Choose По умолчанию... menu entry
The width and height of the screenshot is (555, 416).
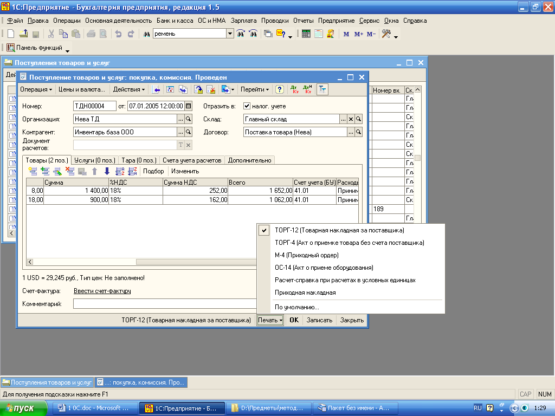[x=296, y=307]
